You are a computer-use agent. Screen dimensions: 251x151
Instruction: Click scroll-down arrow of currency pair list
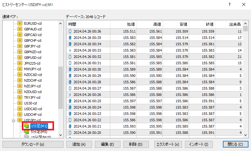60,135
